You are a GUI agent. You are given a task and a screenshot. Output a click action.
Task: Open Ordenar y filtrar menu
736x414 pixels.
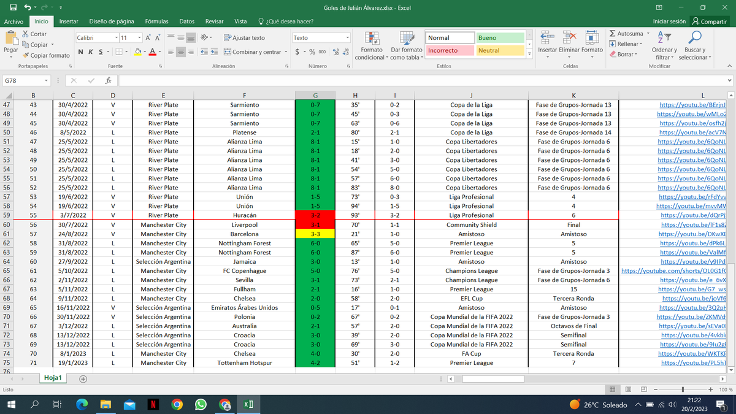(664, 45)
